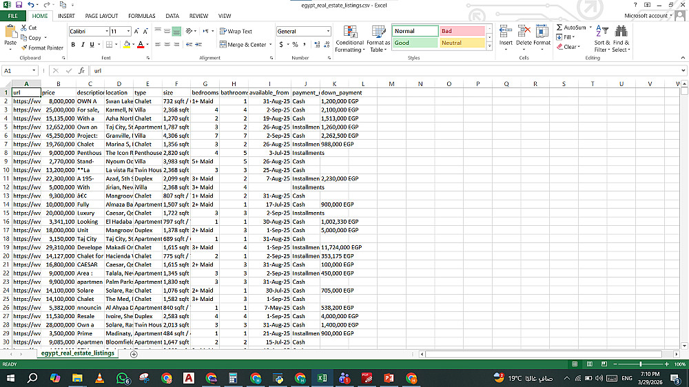
Task: Switch to the DATA tab
Action: [x=172, y=16]
